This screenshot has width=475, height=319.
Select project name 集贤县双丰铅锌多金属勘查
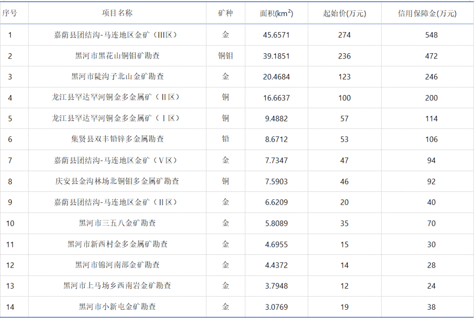click(117, 139)
